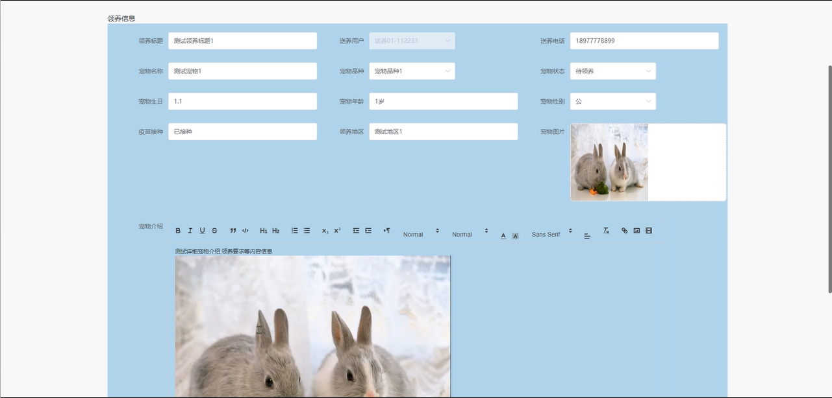The height and width of the screenshot is (398, 832).
Task: Click the editor text line 测试详细宠物介绍
Action: pyautogui.click(x=223, y=252)
